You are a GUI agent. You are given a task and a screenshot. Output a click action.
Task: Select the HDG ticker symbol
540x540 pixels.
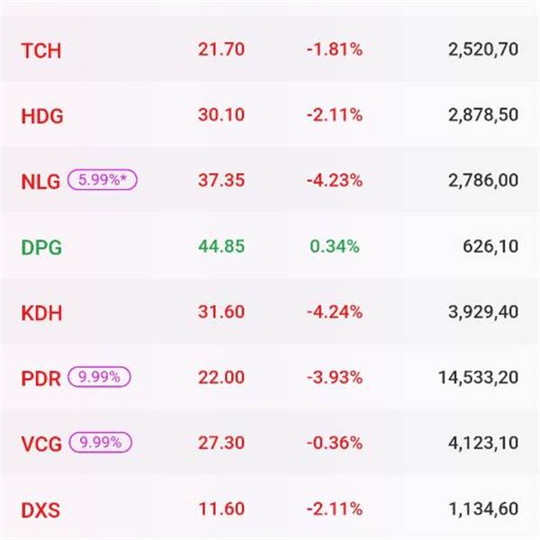41,116
